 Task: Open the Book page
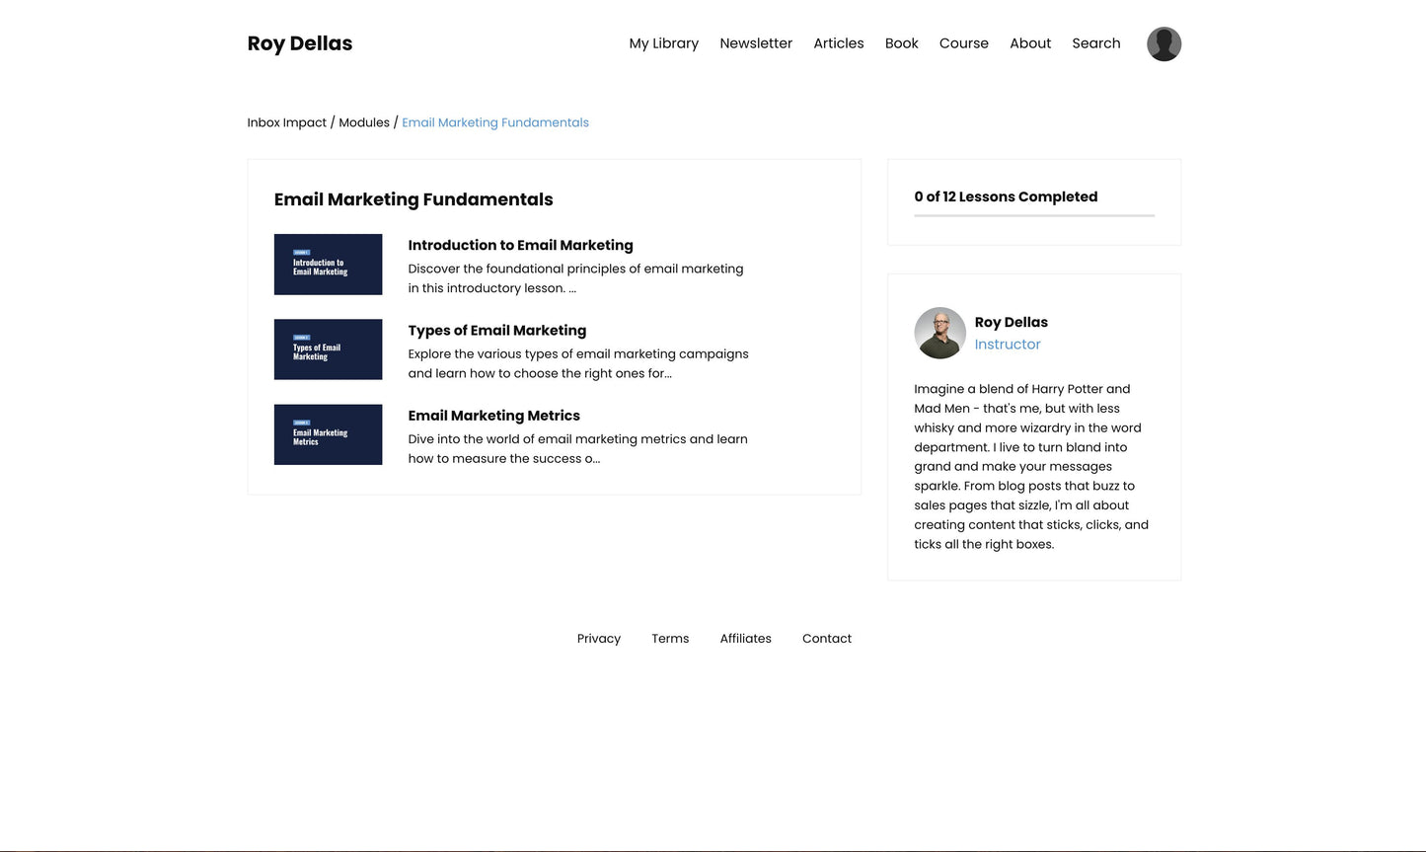click(901, 43)
